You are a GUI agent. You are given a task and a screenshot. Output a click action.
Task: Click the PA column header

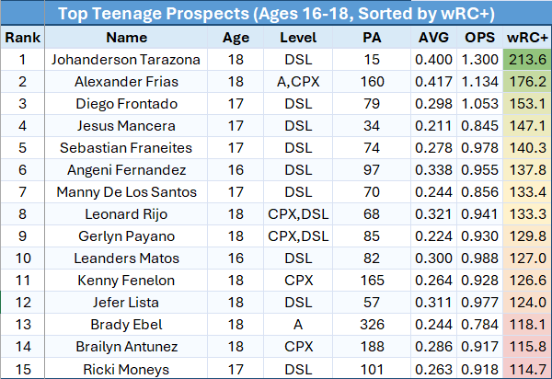[372, 38]
